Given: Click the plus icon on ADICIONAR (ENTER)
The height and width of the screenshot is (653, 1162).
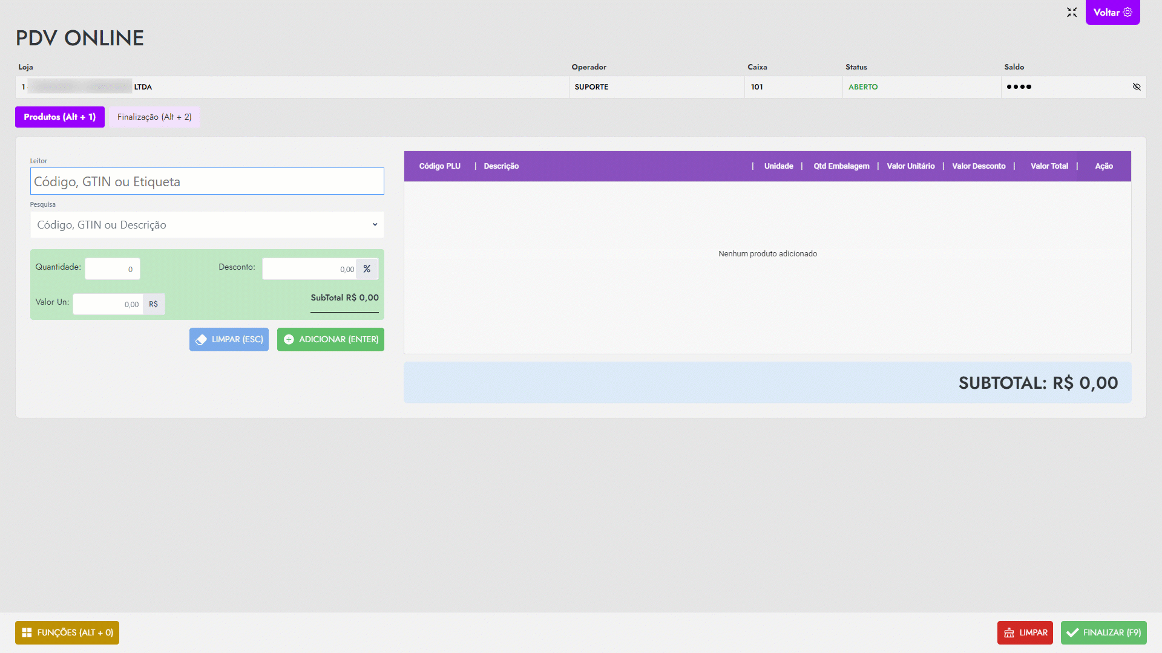Looking at the screenshot, I should pyautogui.click(x=289, y=340).
